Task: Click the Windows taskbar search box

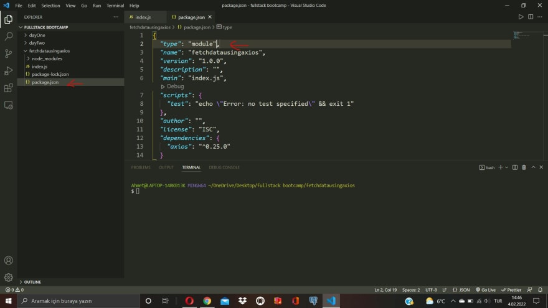Action: [78, 301]
